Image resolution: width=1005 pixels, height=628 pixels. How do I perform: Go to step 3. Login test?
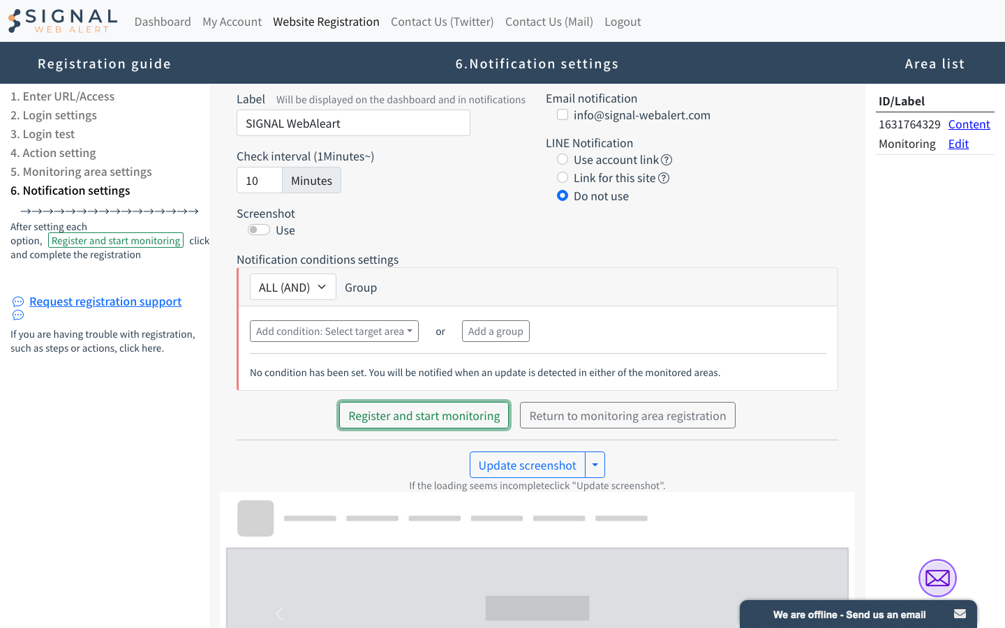point(43,134)
